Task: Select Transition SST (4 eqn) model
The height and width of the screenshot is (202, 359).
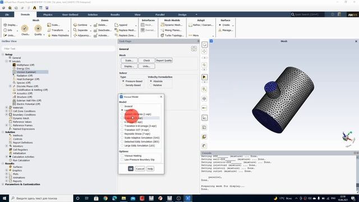Action: (122, 130)
